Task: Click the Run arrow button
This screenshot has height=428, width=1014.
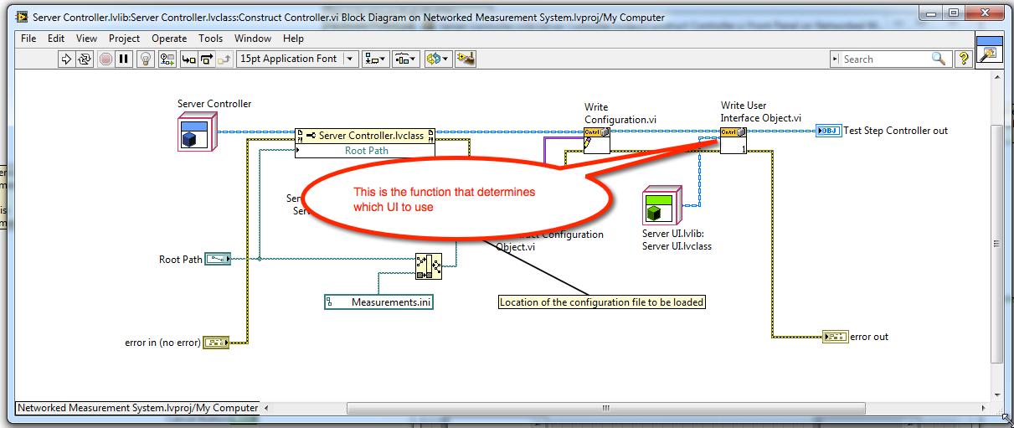Action: point(66,59)
